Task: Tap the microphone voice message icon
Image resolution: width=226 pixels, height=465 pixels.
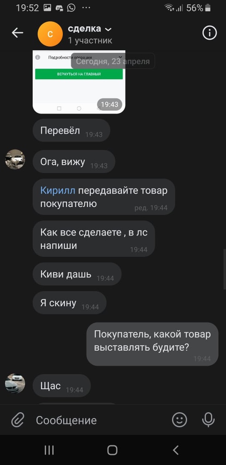Action: (208, 420)
